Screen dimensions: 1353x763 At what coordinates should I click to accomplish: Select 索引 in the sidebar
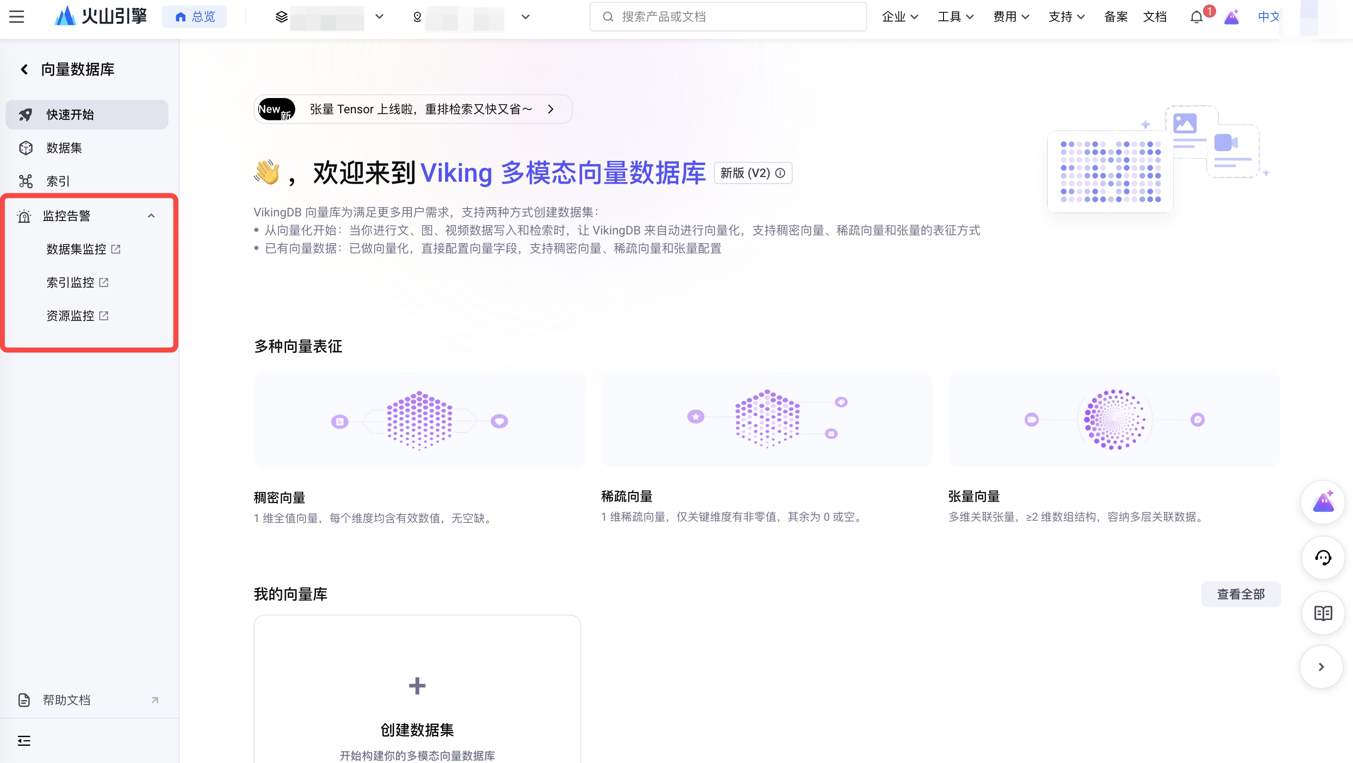tap(58, 181)
